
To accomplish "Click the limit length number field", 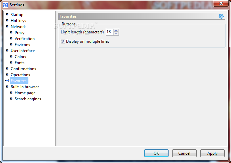I will click(x=109, y=32).
